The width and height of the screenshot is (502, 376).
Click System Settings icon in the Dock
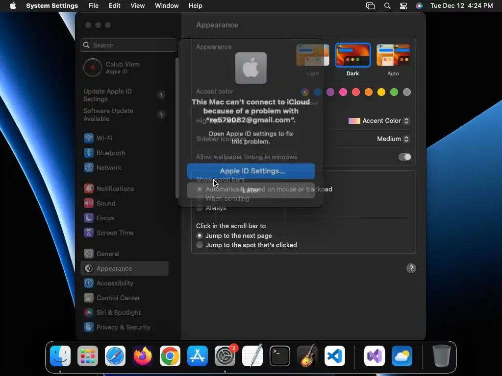click(x=225, y=356)
